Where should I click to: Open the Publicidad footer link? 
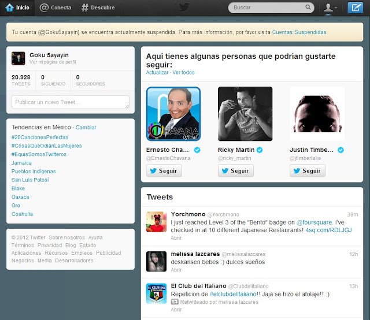pos(109,253)
